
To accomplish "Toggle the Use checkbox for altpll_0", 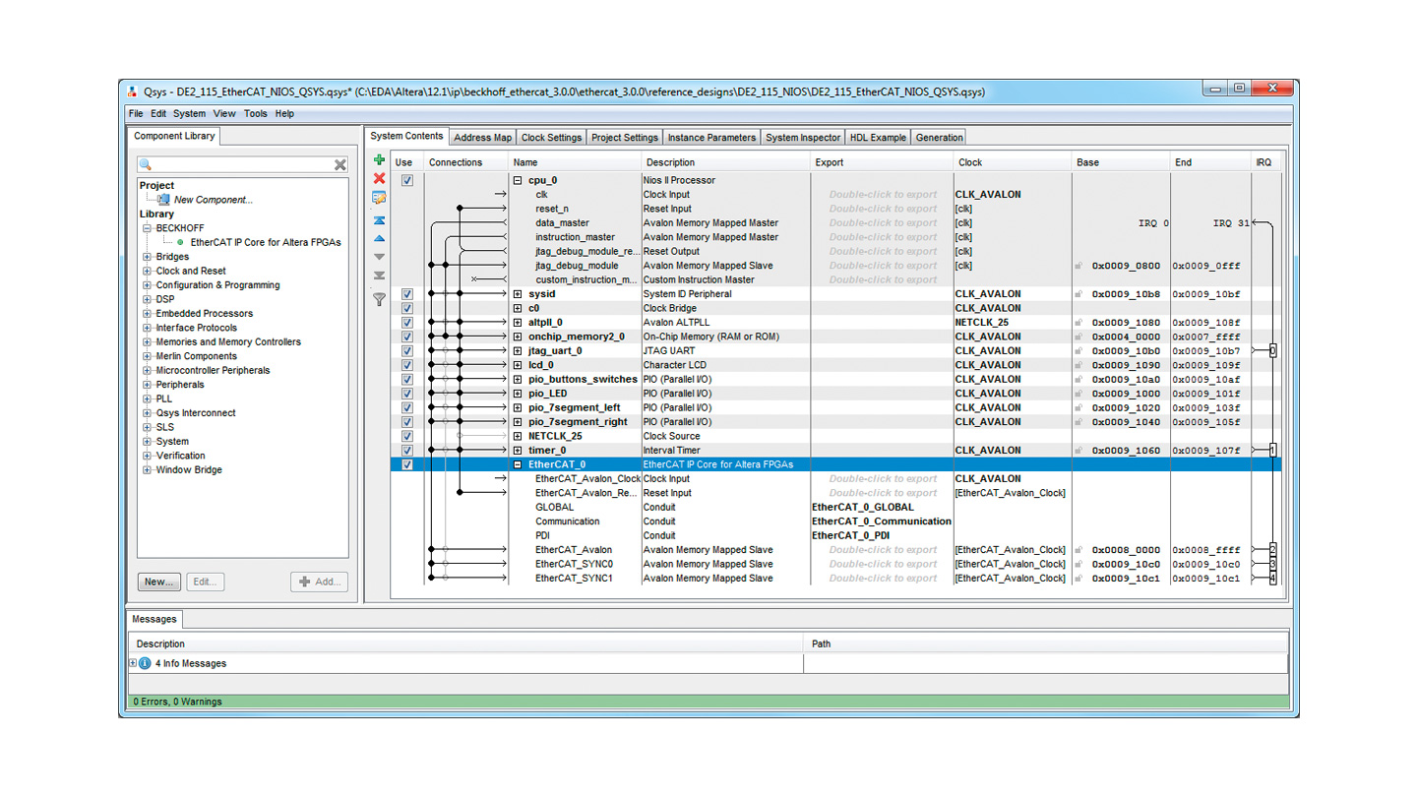I will click(x=407, y=323).
